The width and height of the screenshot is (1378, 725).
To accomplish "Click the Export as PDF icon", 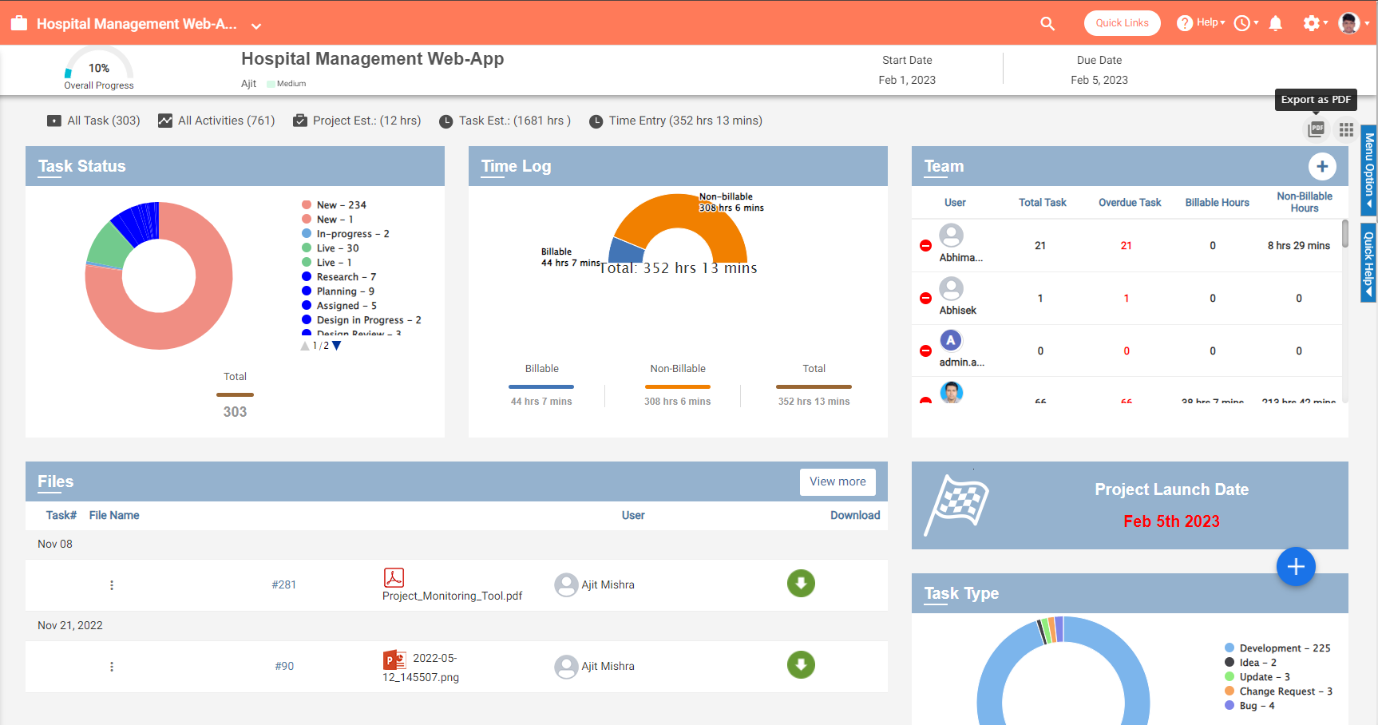I will [x=1316, y=129].
